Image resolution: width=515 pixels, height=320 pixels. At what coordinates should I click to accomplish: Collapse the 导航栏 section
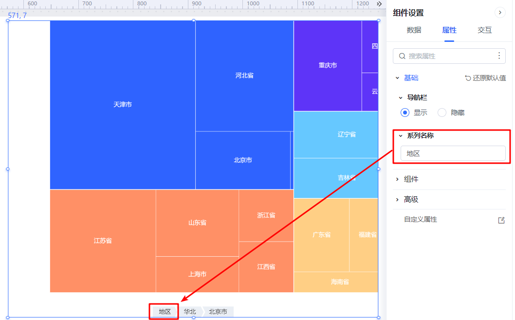click(401, 98)
